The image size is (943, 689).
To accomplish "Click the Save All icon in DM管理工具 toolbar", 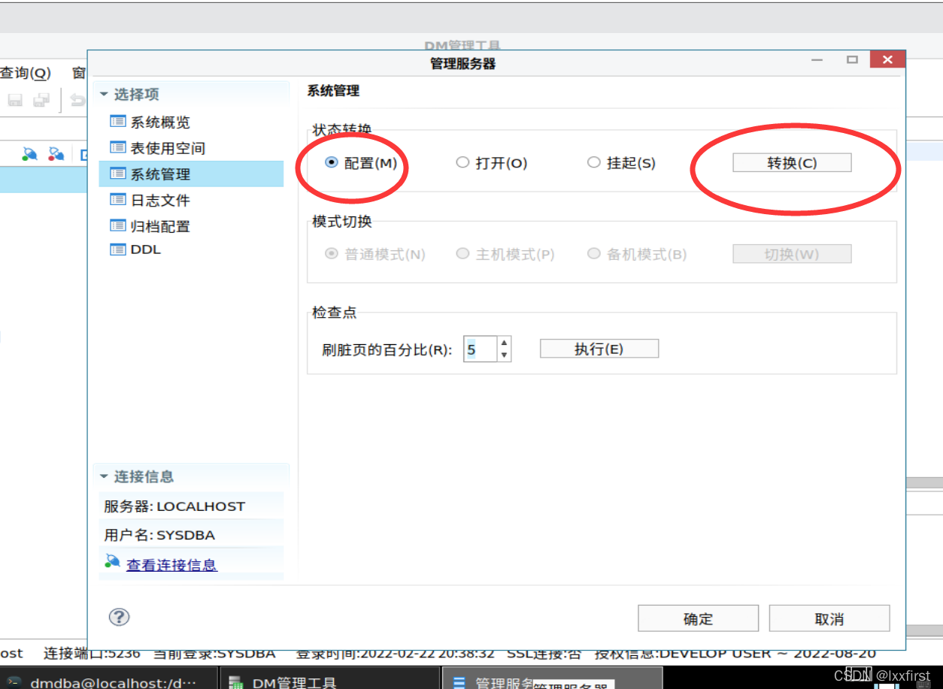I will coord(41,99).
